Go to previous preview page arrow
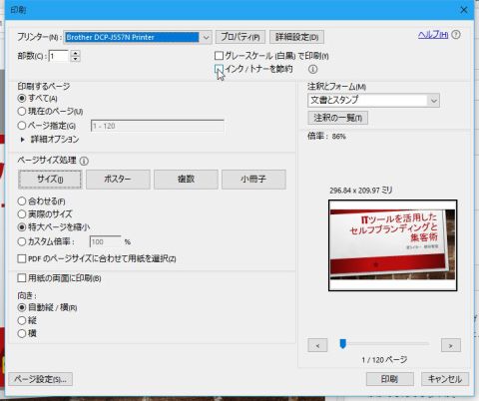The width and height of the screenshot is (479, 401). (x=317, y=346)
